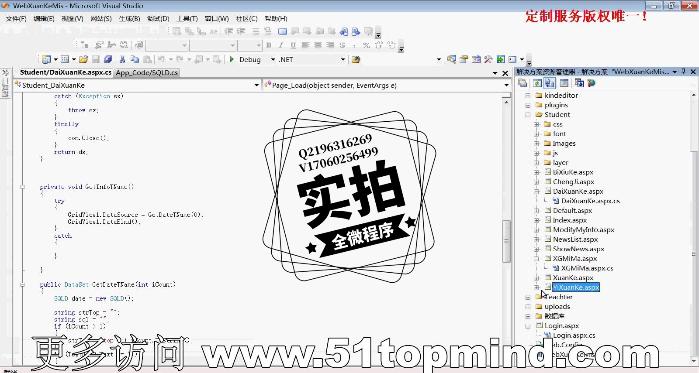
Task: Collapse the GetDateTName method outline
Action: (22, 284)
